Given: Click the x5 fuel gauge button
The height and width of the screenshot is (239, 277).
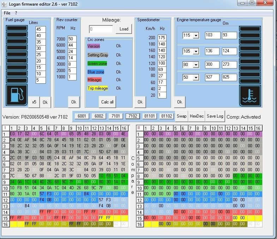Looking at the screenshot, I should point(34,102).
